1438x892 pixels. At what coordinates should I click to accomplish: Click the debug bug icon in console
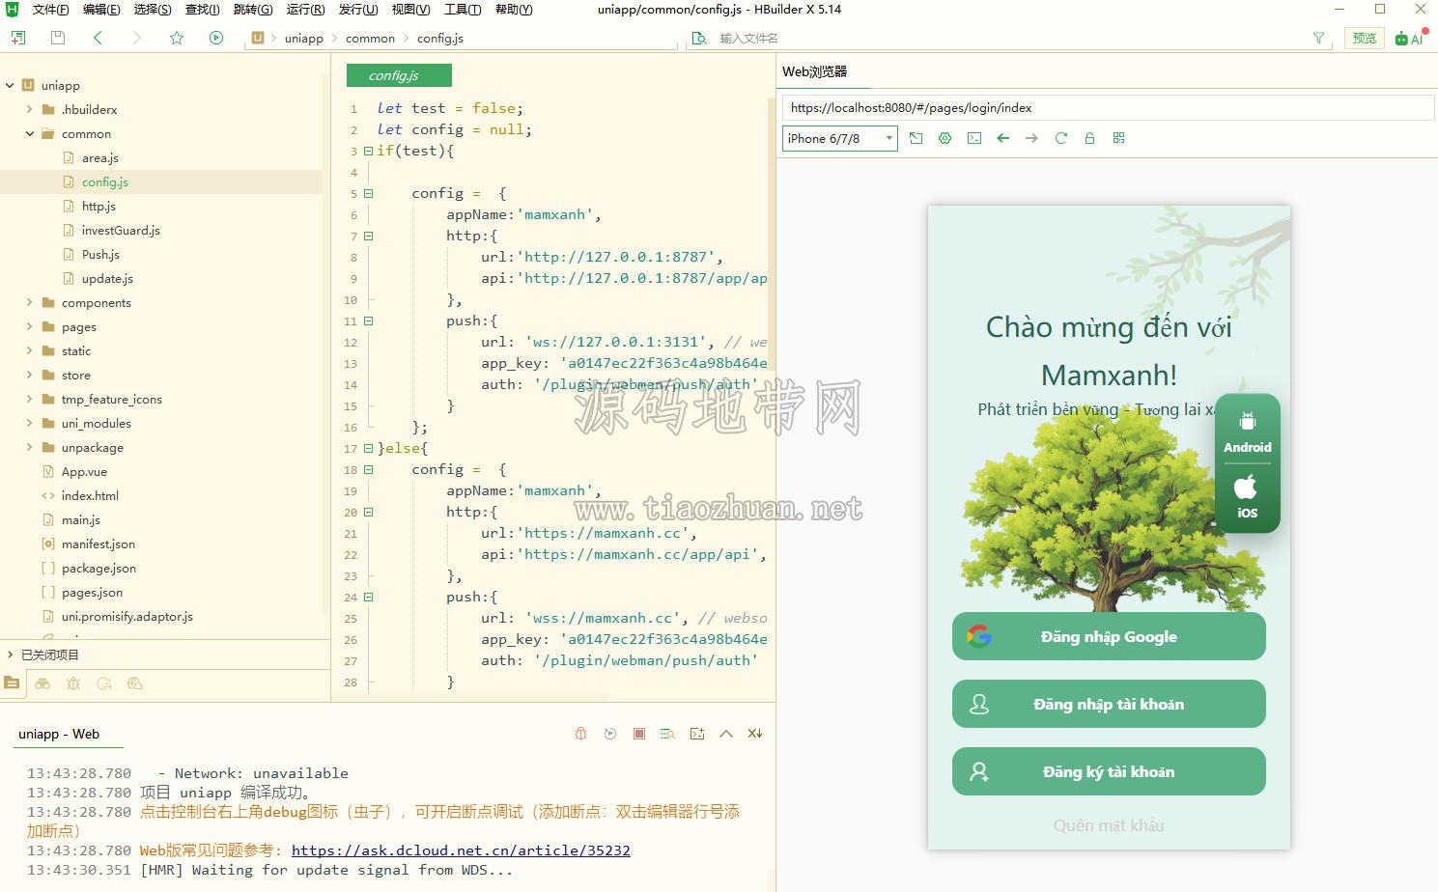tap(580, 734)
